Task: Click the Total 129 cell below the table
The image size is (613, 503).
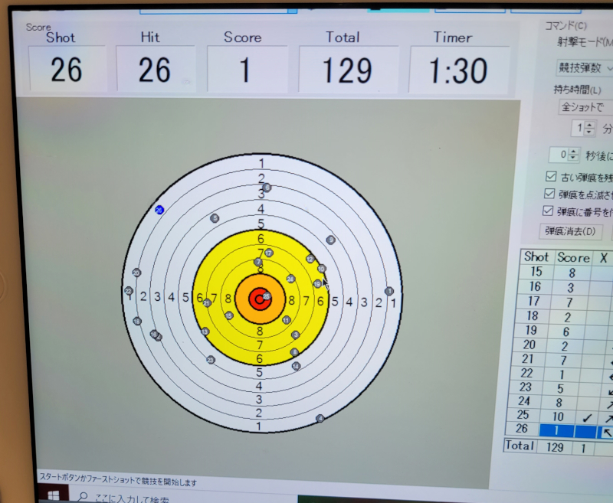Action: tap(554, 447)
